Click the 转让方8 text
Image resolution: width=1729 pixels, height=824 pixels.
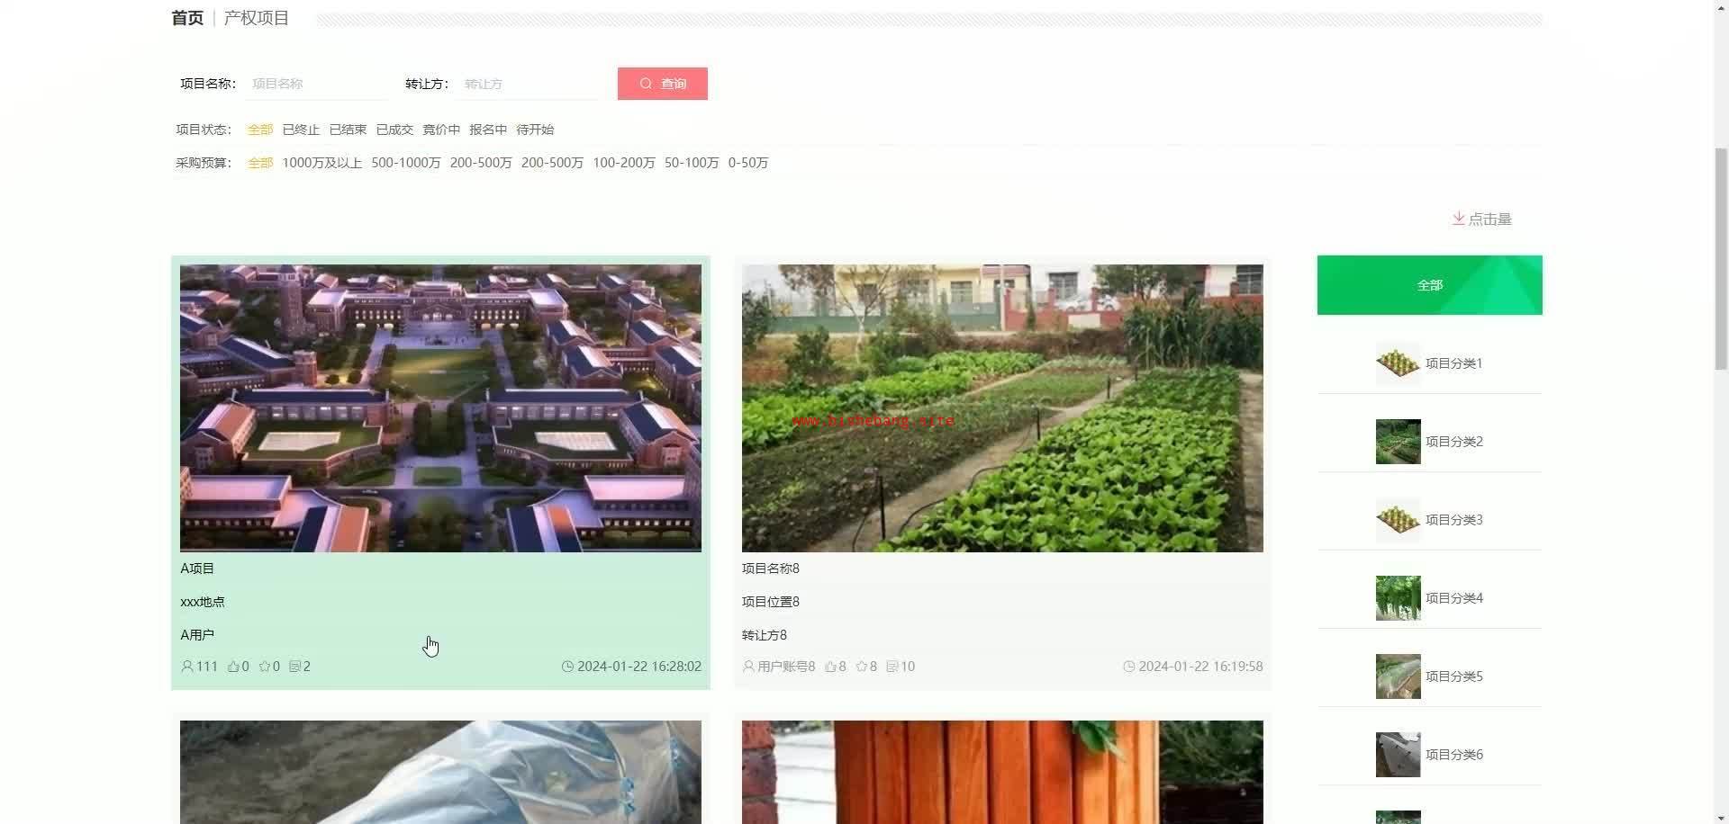click(765, 635)
